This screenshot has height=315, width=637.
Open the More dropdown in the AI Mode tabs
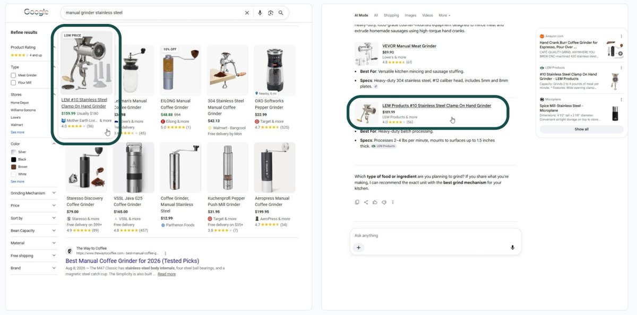444,15
